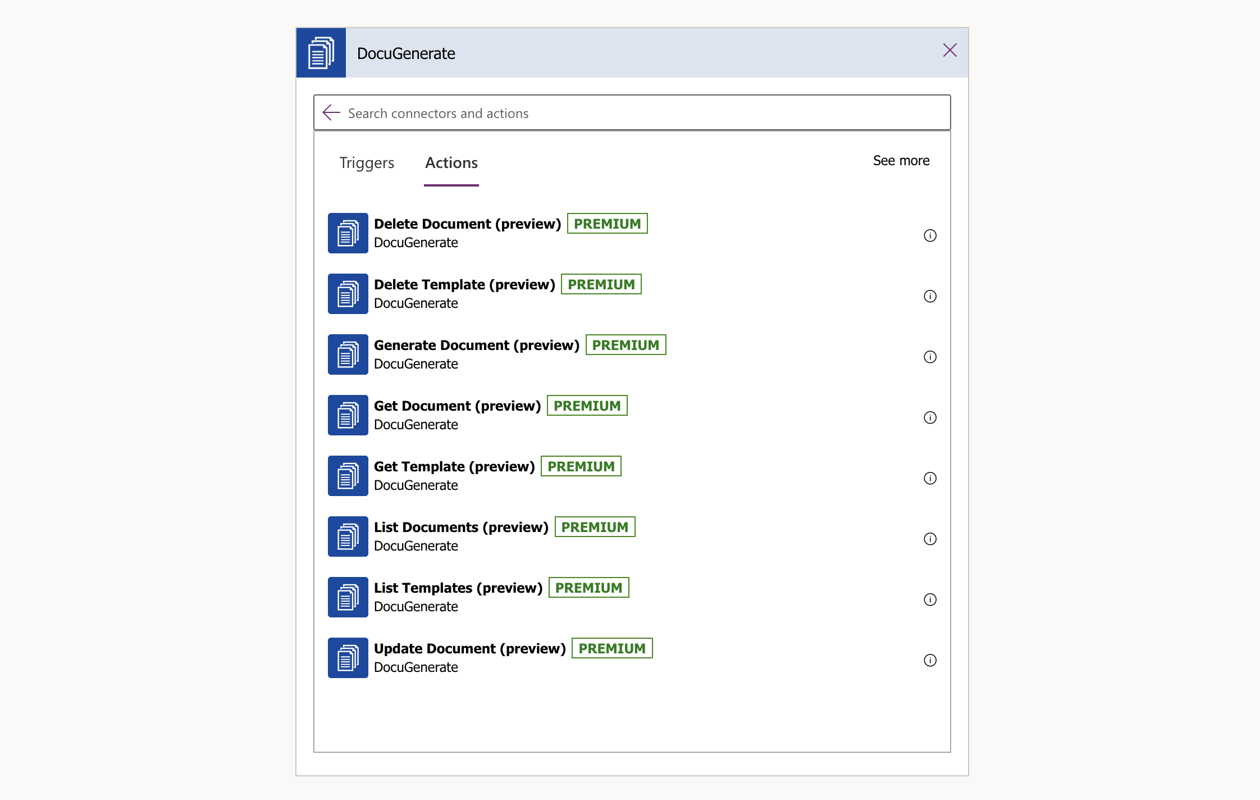Image resolution: width=1260 pixels, height=800 pixels.
Task: Choose Generate Document (preview) action title
Action: click(x=477, y=345)
